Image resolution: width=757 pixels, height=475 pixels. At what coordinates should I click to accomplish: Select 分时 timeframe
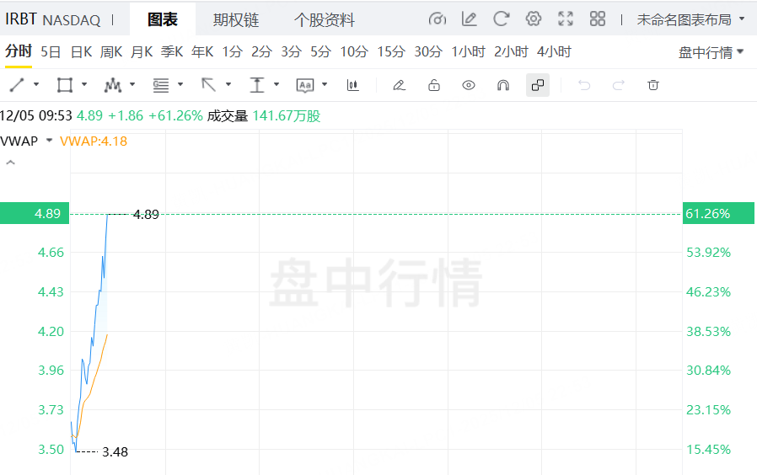19,51
